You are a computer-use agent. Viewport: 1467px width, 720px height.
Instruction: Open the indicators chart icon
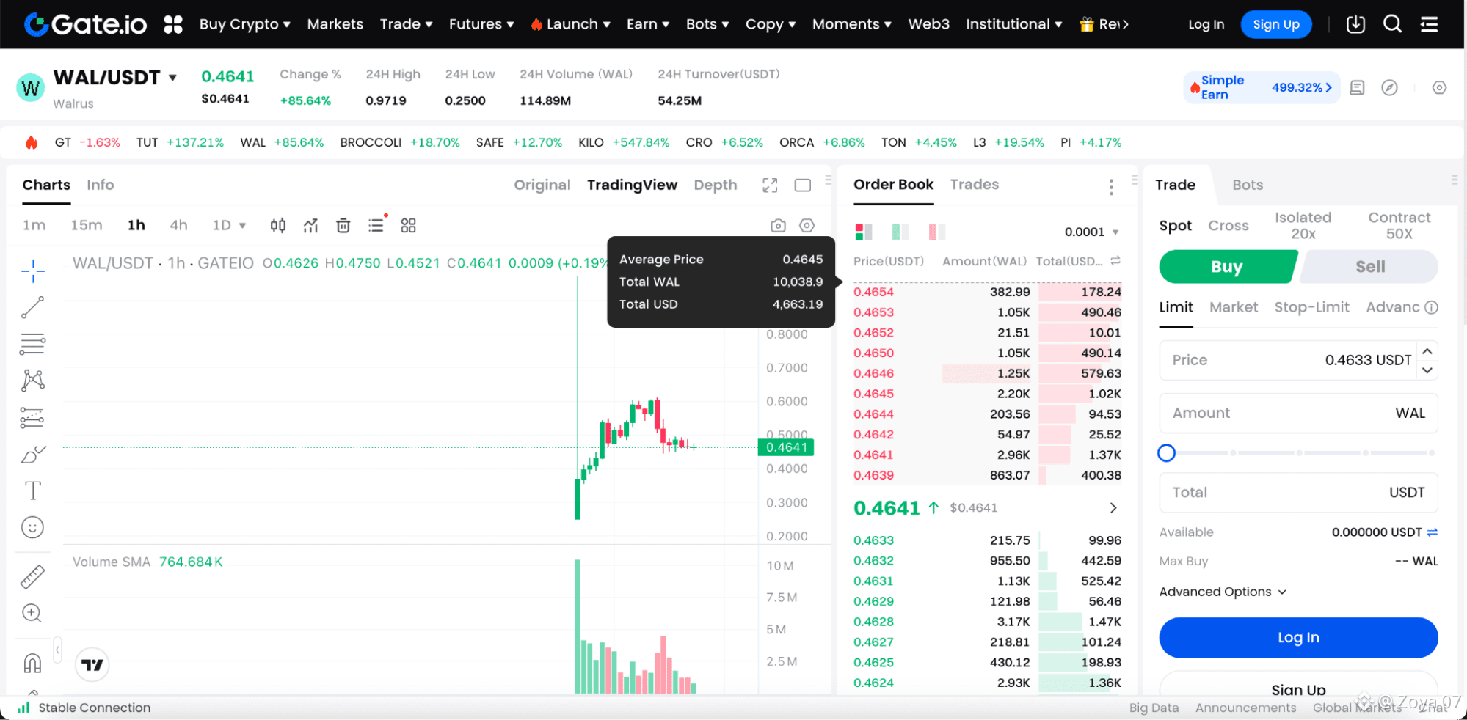pyautogui.click(x=311, y=226)
